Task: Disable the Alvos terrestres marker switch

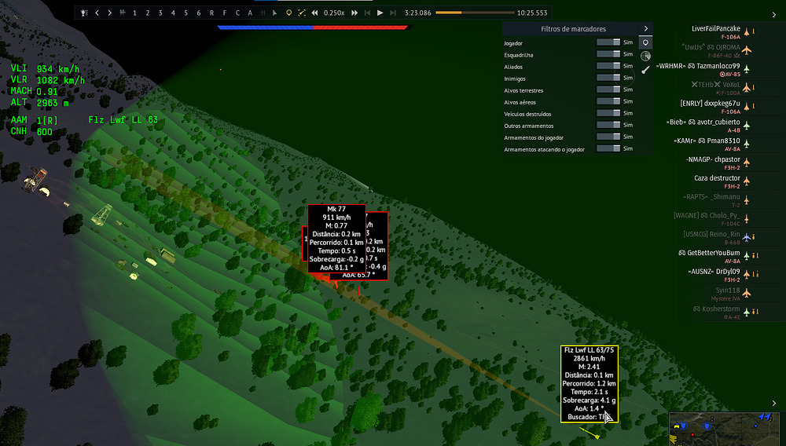Action: 608,90
